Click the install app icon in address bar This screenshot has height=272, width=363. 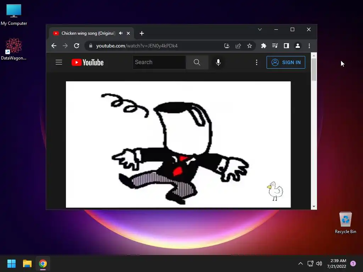pos(227,46)
